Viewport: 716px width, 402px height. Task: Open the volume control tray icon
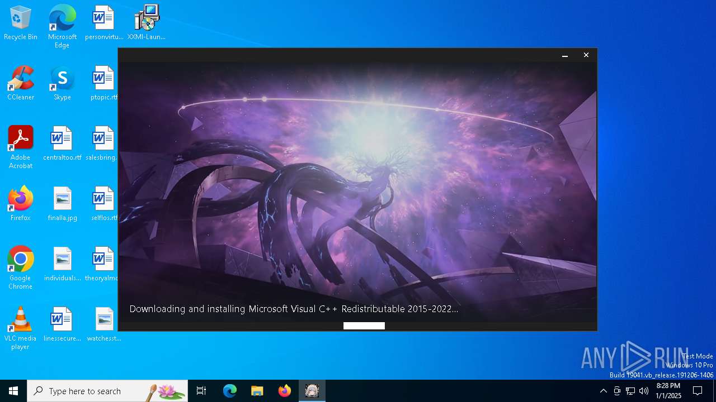[644, 391]
